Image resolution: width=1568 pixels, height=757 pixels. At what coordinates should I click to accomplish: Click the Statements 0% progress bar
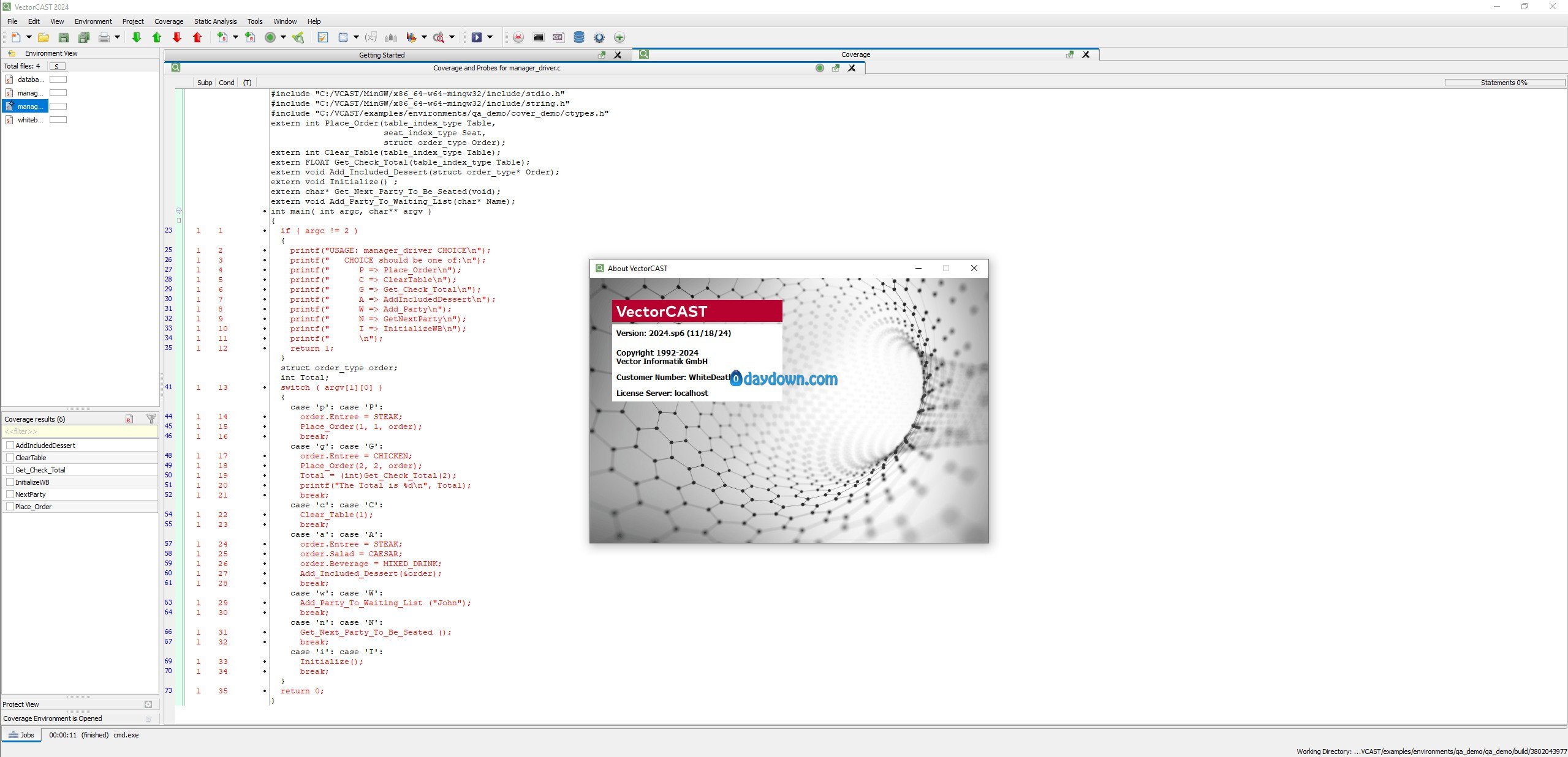(x=1504, y=83)
